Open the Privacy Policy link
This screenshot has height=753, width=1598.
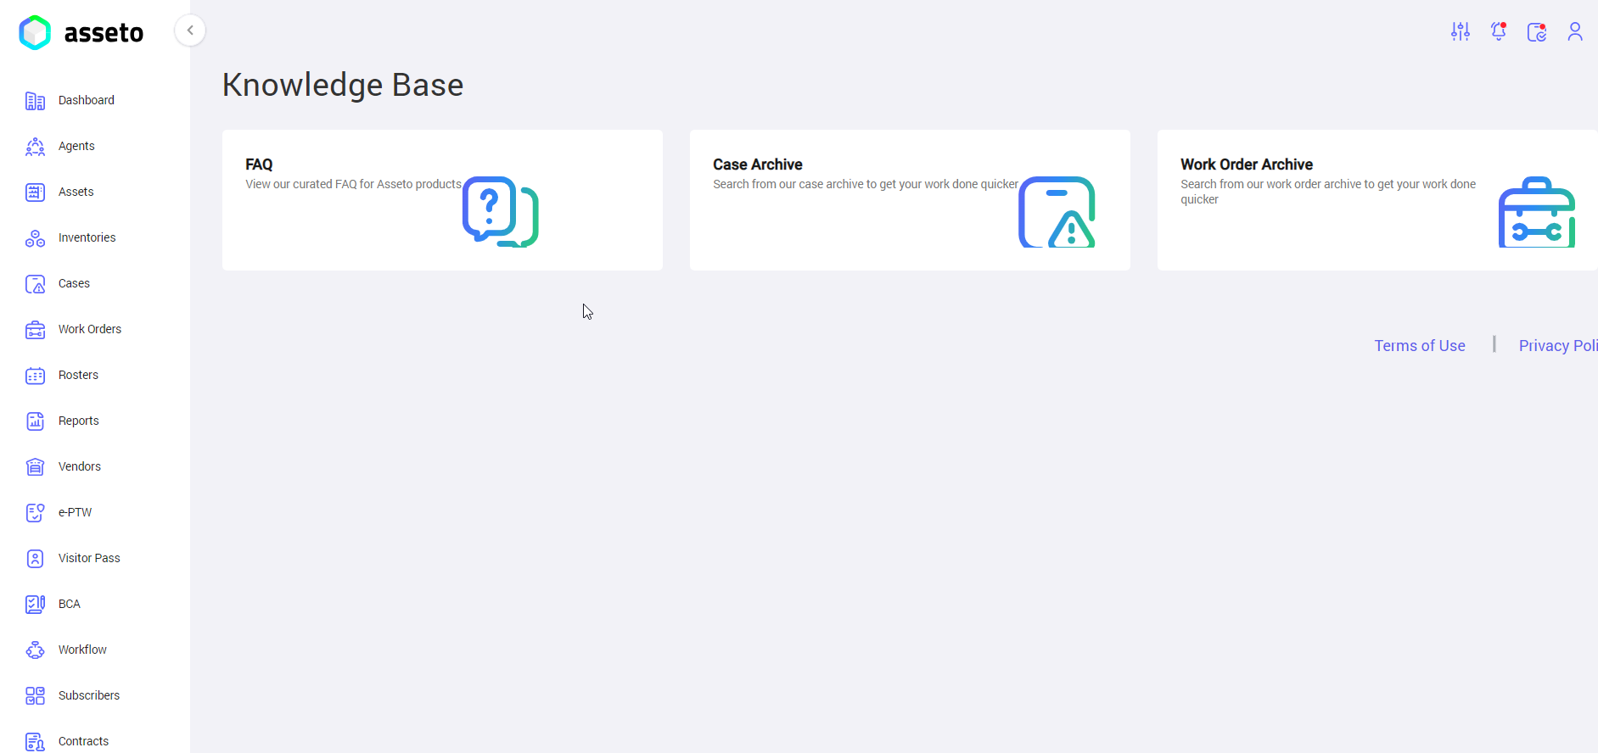point(1558,346)
